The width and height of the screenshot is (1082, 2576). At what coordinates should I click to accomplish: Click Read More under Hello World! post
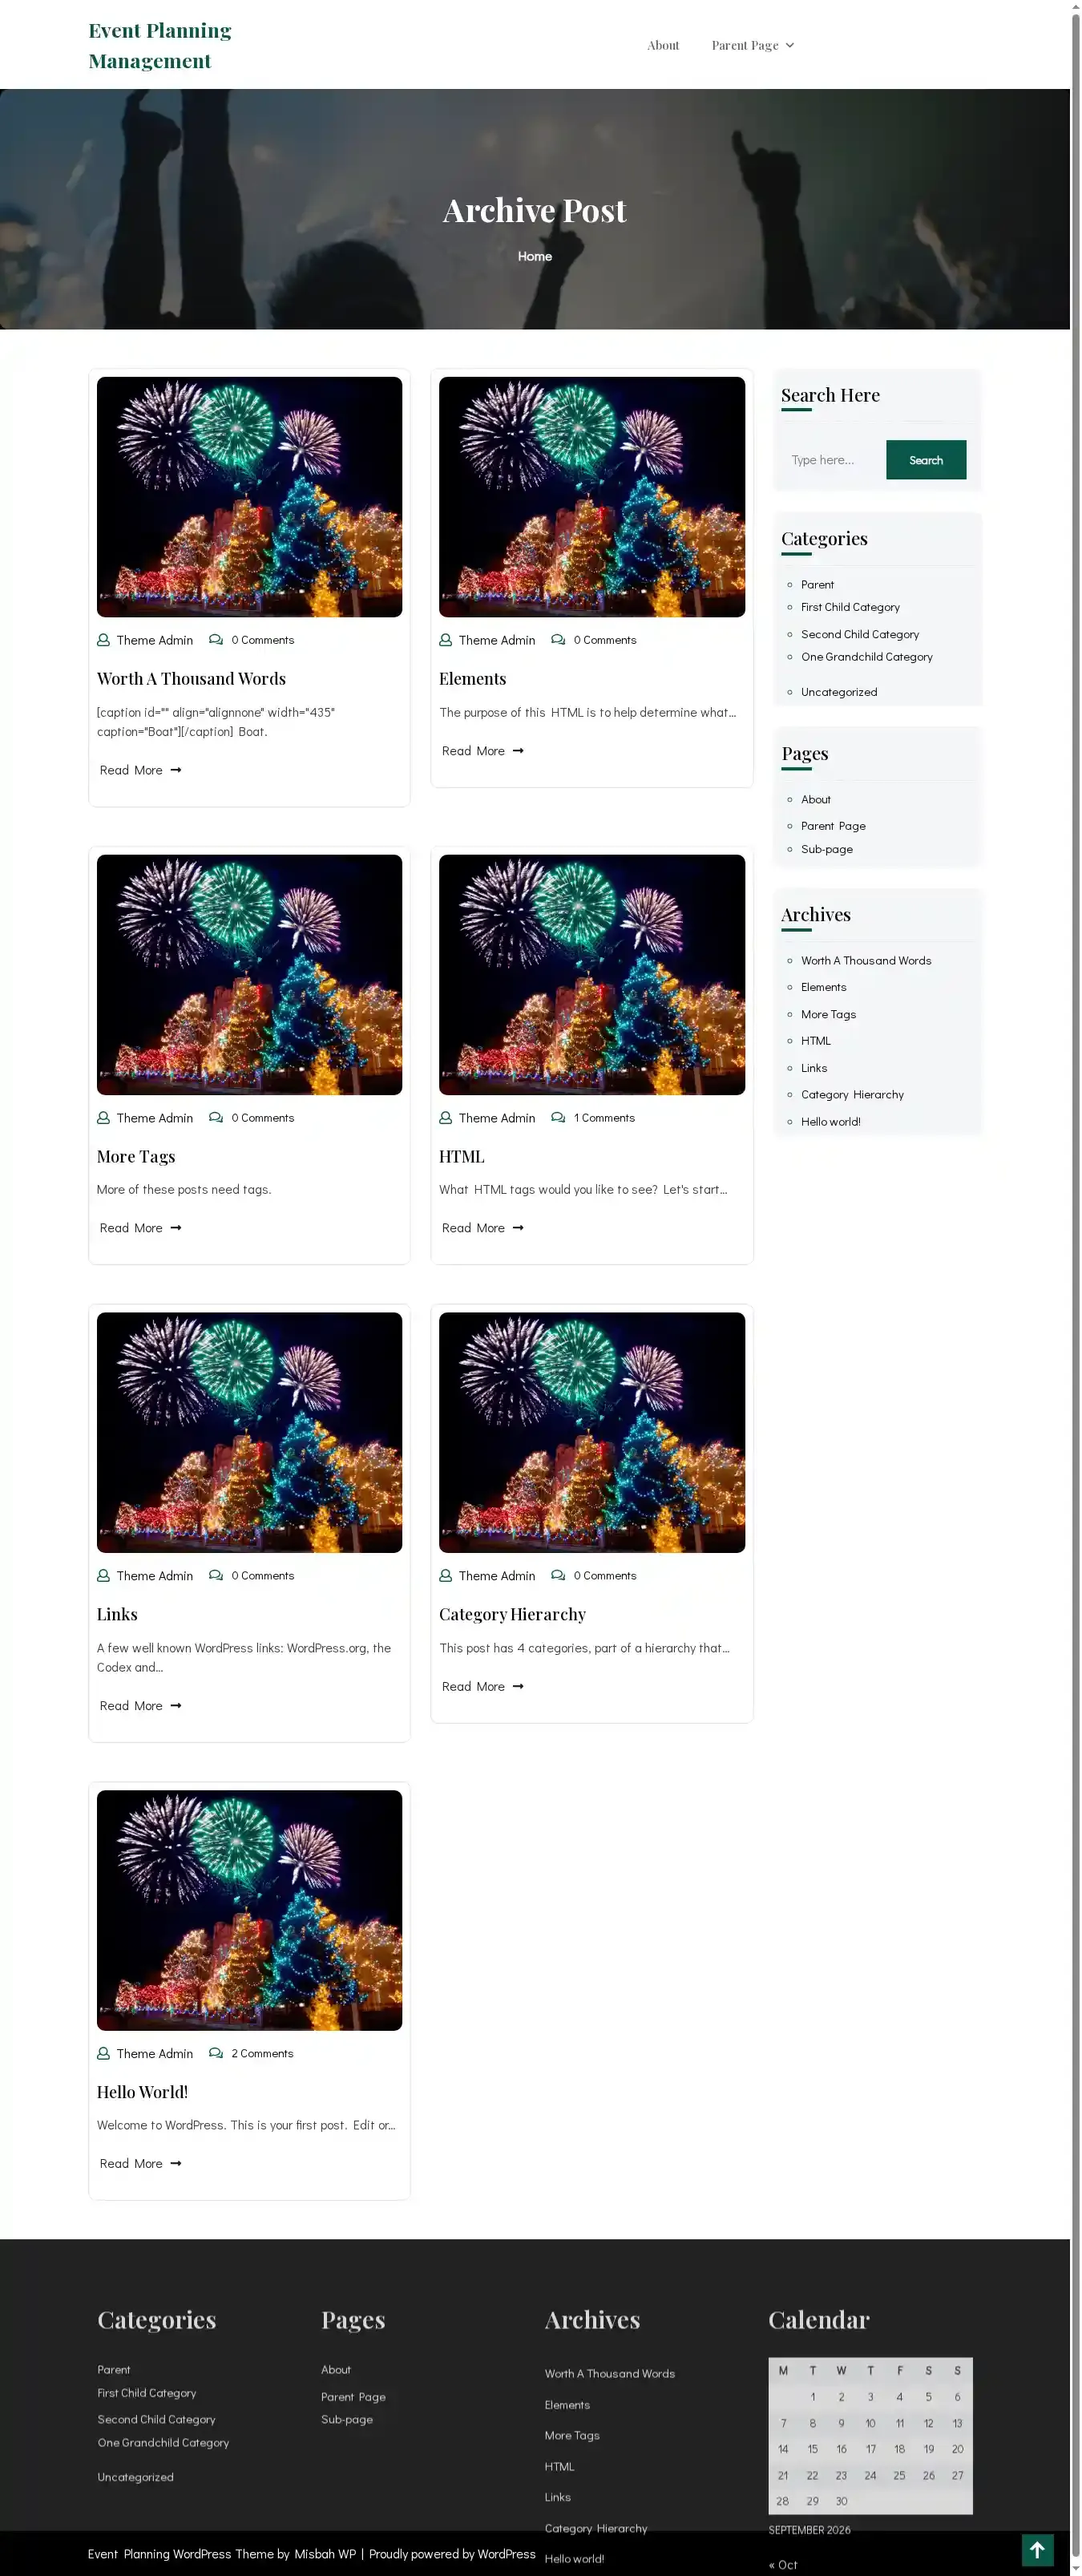click(141, 2164)
